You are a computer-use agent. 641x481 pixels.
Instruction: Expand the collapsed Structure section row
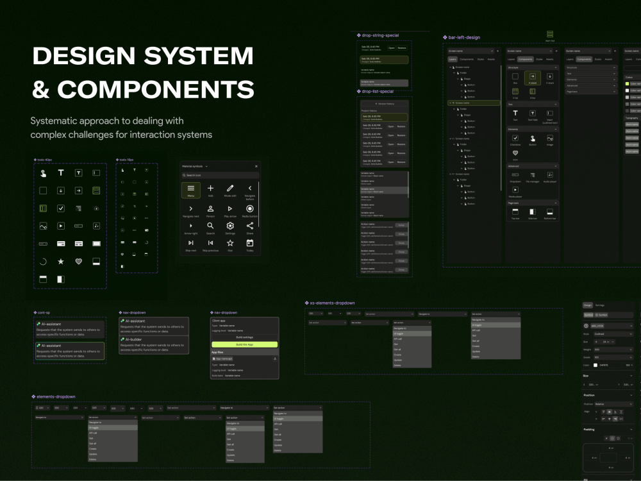coord(591,67)
